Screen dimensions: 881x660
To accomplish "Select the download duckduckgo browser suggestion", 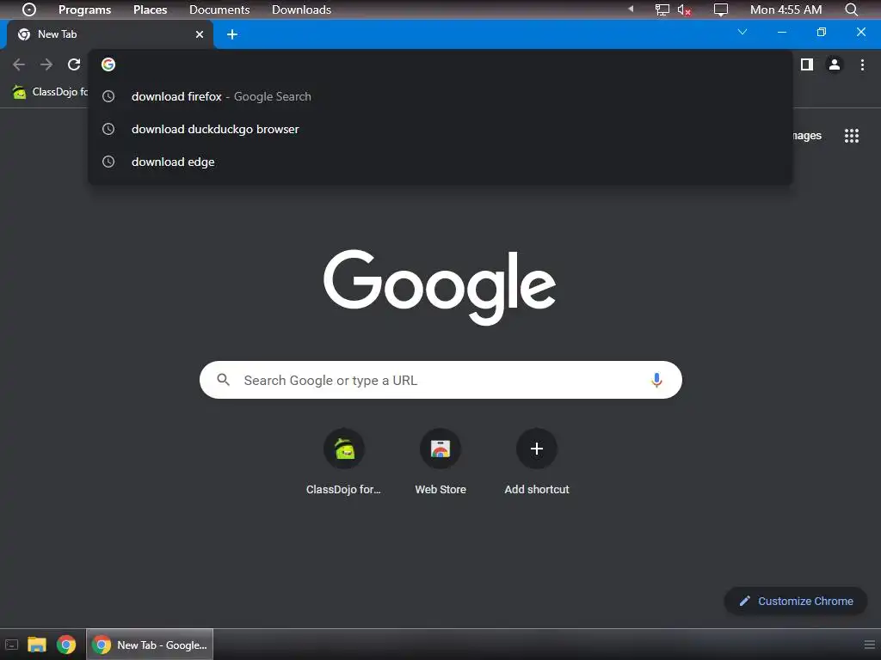I will (x=440, y=129).
